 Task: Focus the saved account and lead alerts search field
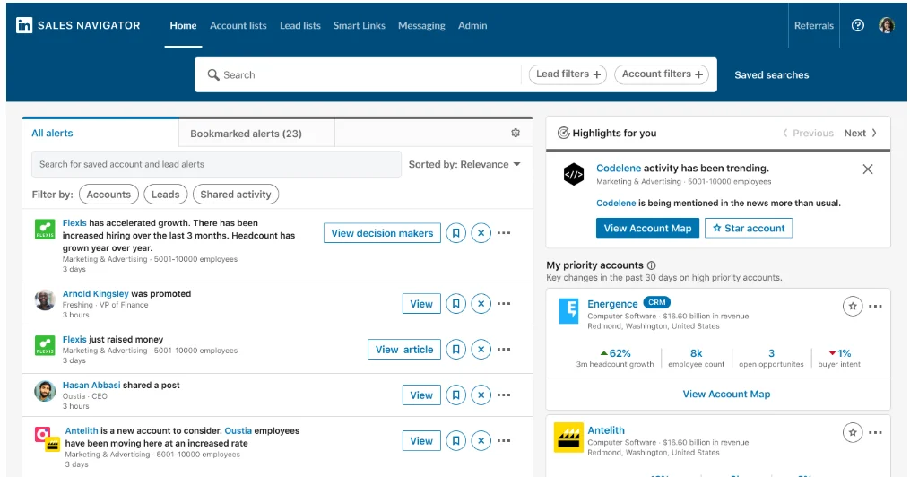pyautogui.click(x=215, y=164)
